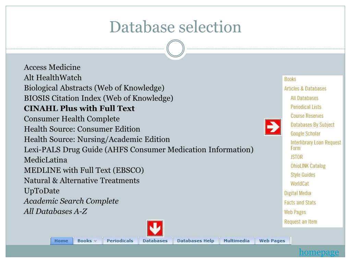Follow the homepage hyperlink
351x263 pixels.
point(319,252)
